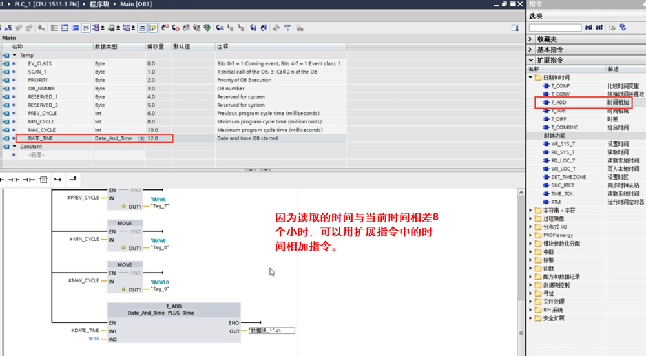Expand the 基本指令 instruction section
The width and height of the screenshot is (646, 356).
pyautogui.click(x=532, y=49)
